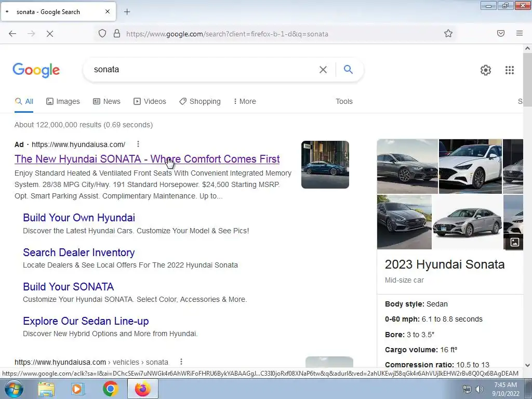The image size is (532, 399).
Task: Open The New Hyundai SONATA ad link
Action: coord(147,159)
